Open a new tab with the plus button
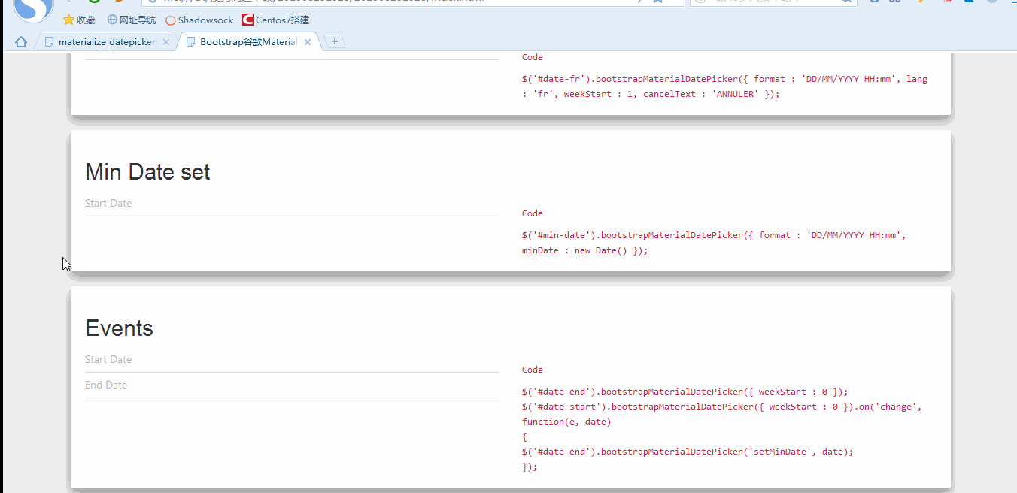The image size is (1017, 493). coord(335,41)
